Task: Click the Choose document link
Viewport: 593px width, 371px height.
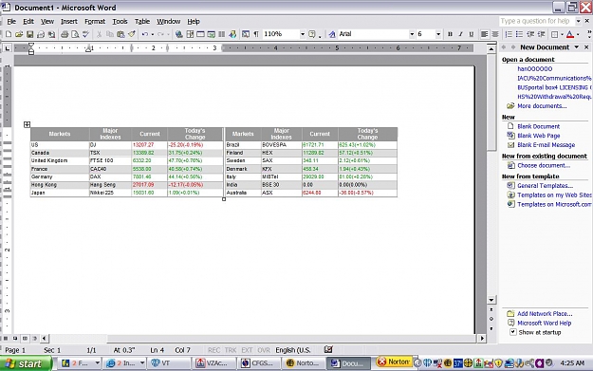Action: point(544,165)
